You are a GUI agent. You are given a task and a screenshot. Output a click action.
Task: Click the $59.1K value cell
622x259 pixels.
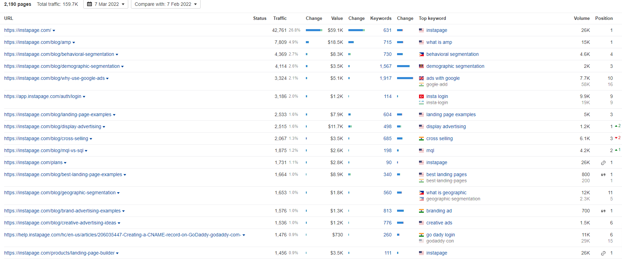tap(335, 30)
